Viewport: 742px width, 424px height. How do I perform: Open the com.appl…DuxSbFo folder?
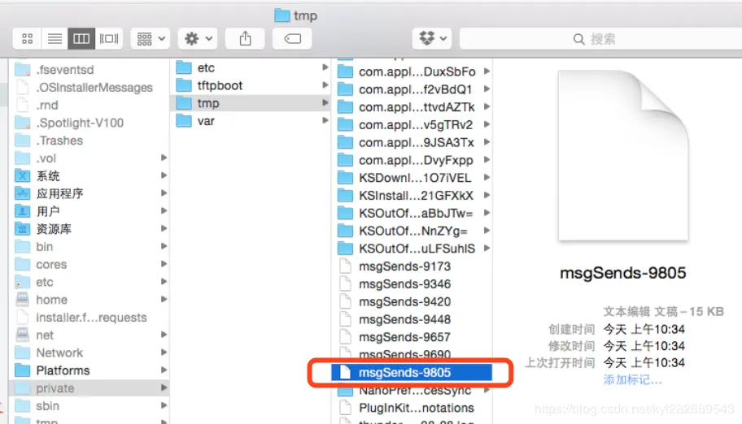pyautogui.click(x=412, y=71)
